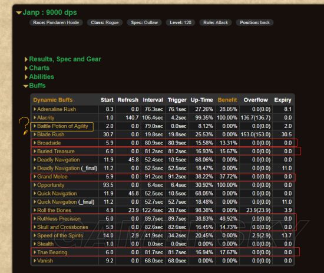Expand Results, Spec and Gear section

[26, 59]
